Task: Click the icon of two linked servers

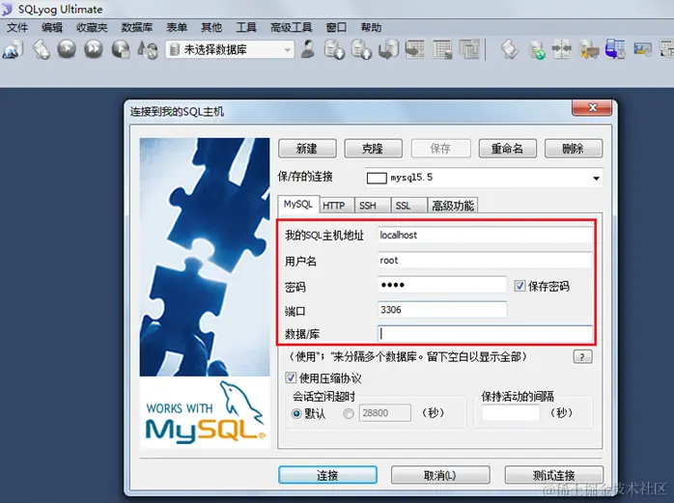Action: tap(589, 50)
